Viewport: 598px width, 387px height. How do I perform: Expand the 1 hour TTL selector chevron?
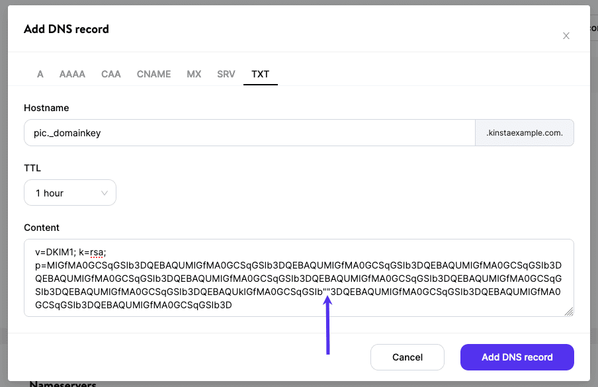[x=105, y=193]
